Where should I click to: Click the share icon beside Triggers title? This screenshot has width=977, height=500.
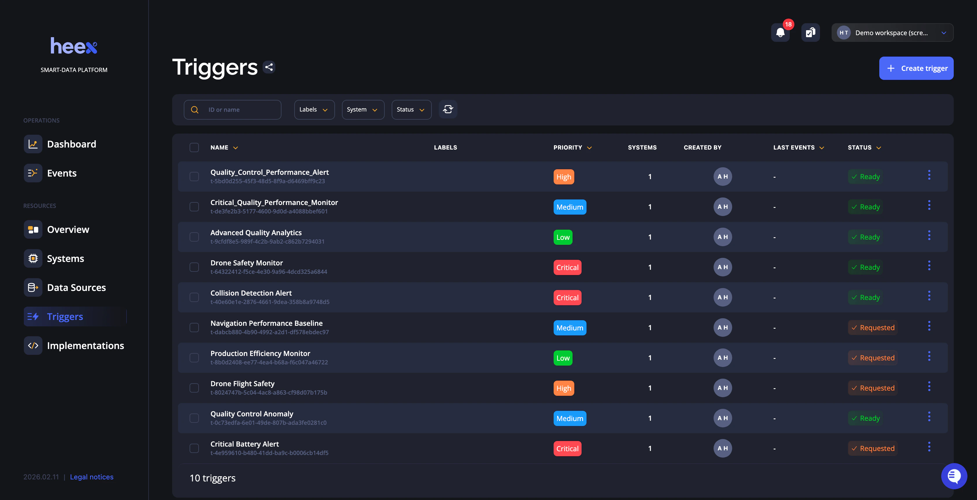click(x=269, y=67)
